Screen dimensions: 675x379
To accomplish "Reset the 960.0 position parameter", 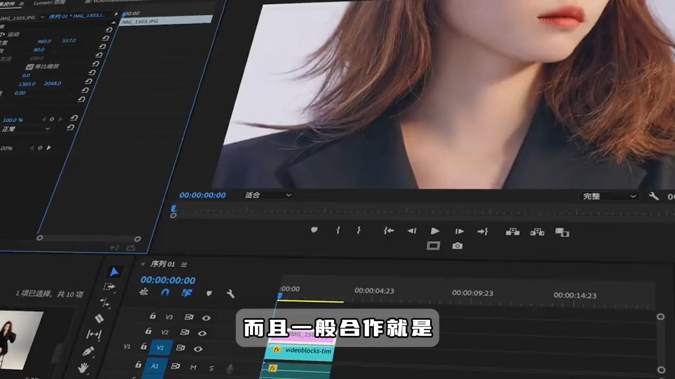I will click(x=106, y=39).
